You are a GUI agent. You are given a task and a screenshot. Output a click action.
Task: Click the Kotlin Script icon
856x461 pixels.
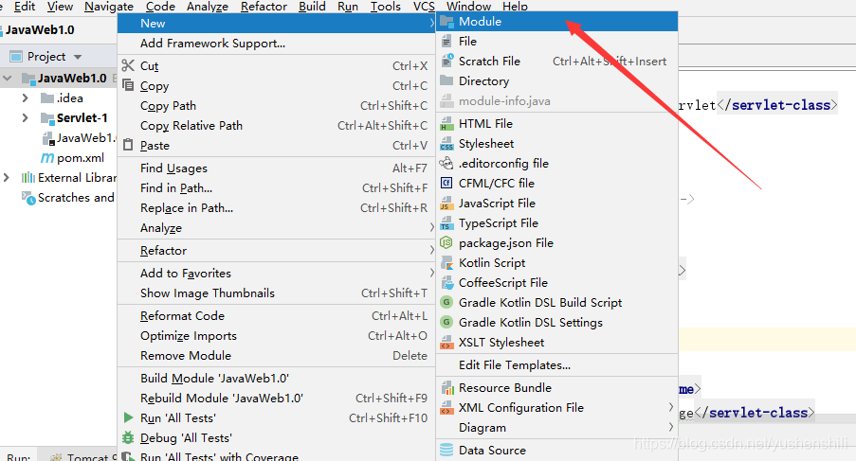click(x=446, y=263)
